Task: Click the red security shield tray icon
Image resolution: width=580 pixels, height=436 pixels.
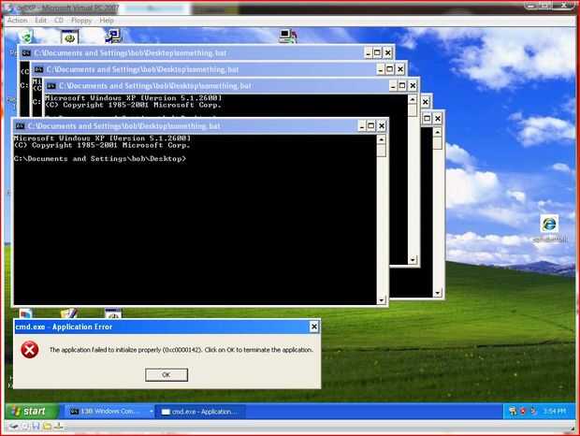Action: [523, 412]
